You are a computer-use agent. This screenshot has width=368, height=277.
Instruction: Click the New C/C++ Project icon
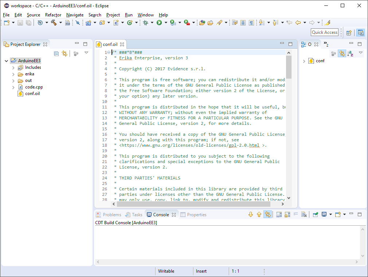88,23
